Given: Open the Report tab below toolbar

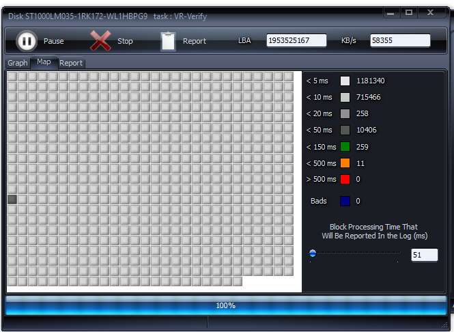Looking at the screenshot, I should click(71, 63).
